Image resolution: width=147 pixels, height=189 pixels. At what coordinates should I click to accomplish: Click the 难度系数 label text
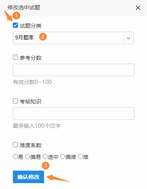[x=30, y=145]
